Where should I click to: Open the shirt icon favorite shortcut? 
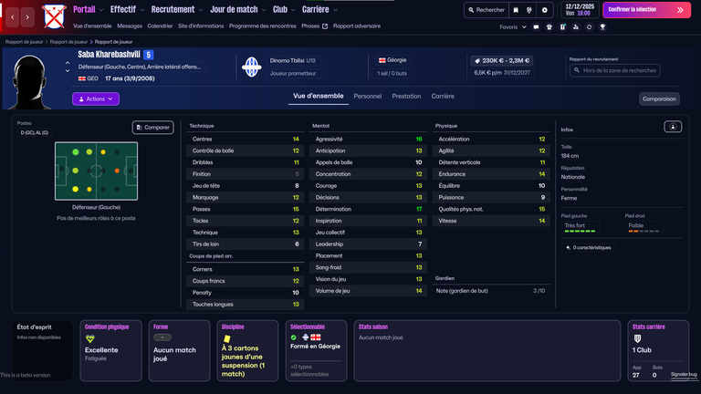coord(549,27)
